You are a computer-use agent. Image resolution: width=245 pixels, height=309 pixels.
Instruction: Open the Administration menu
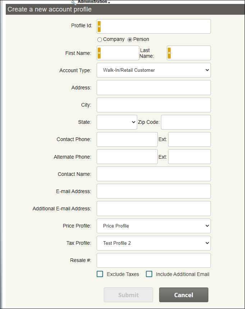pos(93,2)
